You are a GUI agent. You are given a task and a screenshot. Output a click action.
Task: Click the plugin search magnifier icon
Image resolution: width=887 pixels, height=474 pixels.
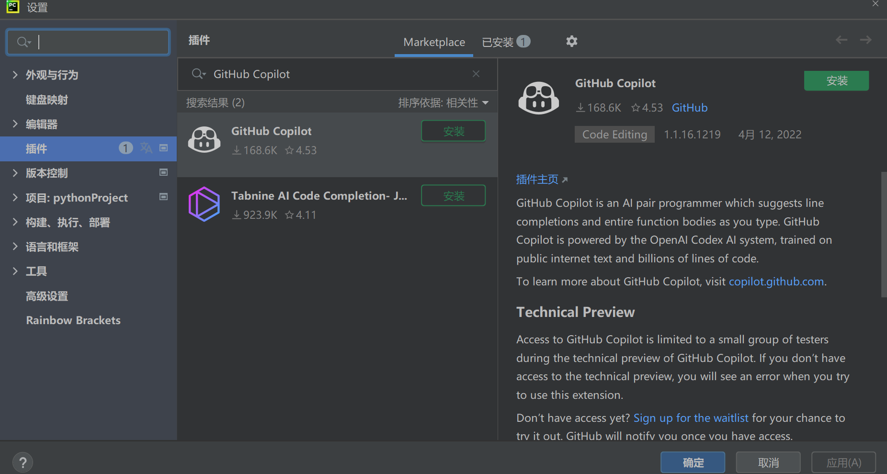point(198,74)
